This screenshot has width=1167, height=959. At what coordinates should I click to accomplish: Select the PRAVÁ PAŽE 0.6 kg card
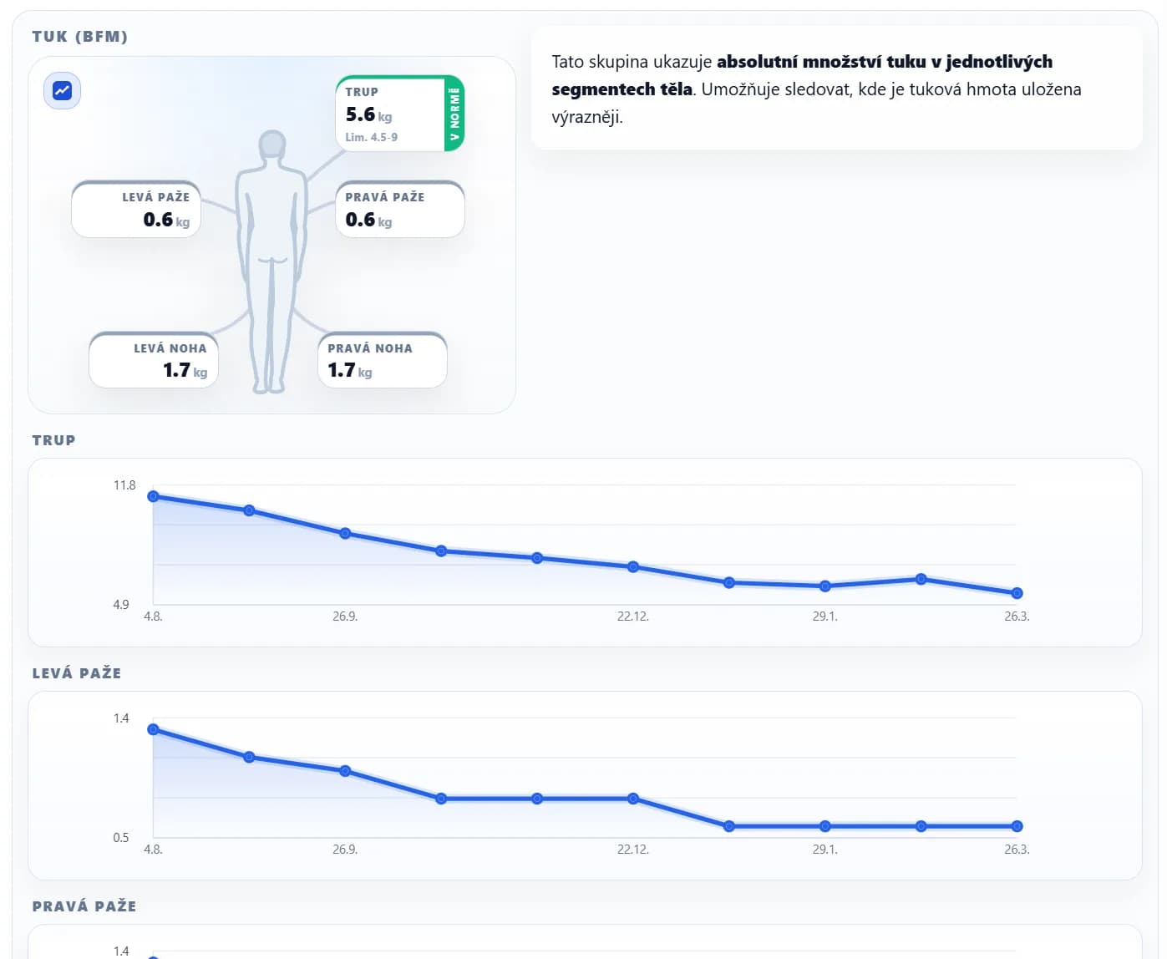pyautogui.click(x=399, y=209)
